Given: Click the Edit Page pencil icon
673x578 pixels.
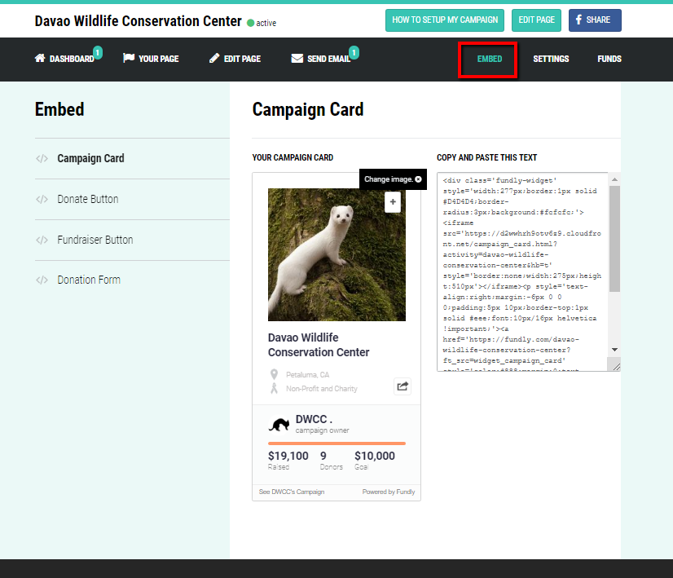Looking at the screenshot, I should click(214, 59).
